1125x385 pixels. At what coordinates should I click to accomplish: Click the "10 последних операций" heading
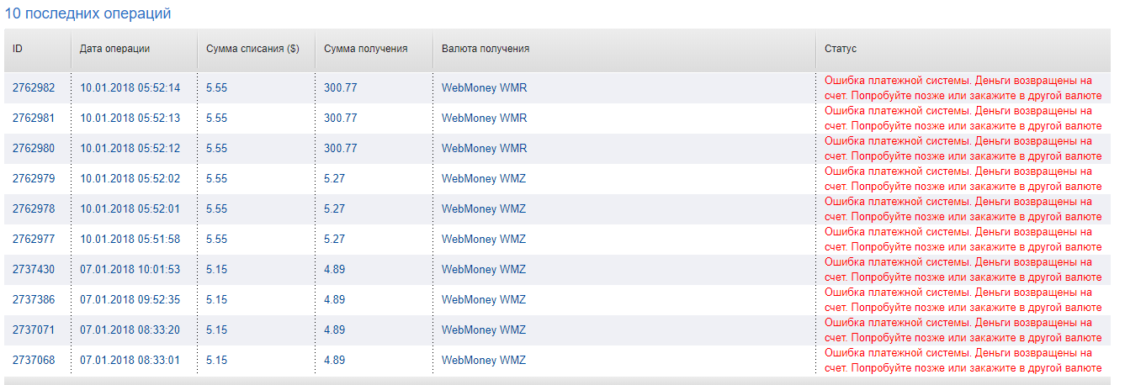tap(88, 14)
